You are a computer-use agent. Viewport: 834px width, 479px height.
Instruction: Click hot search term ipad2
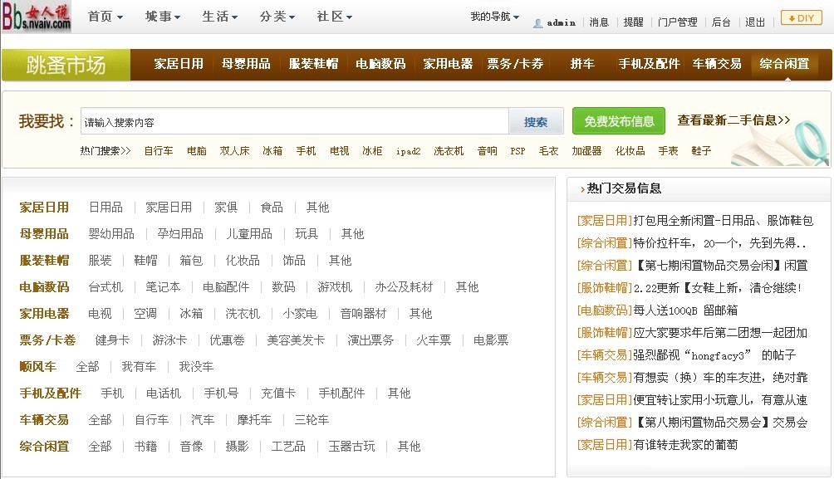pyautogui.click(x=408, y=151)
